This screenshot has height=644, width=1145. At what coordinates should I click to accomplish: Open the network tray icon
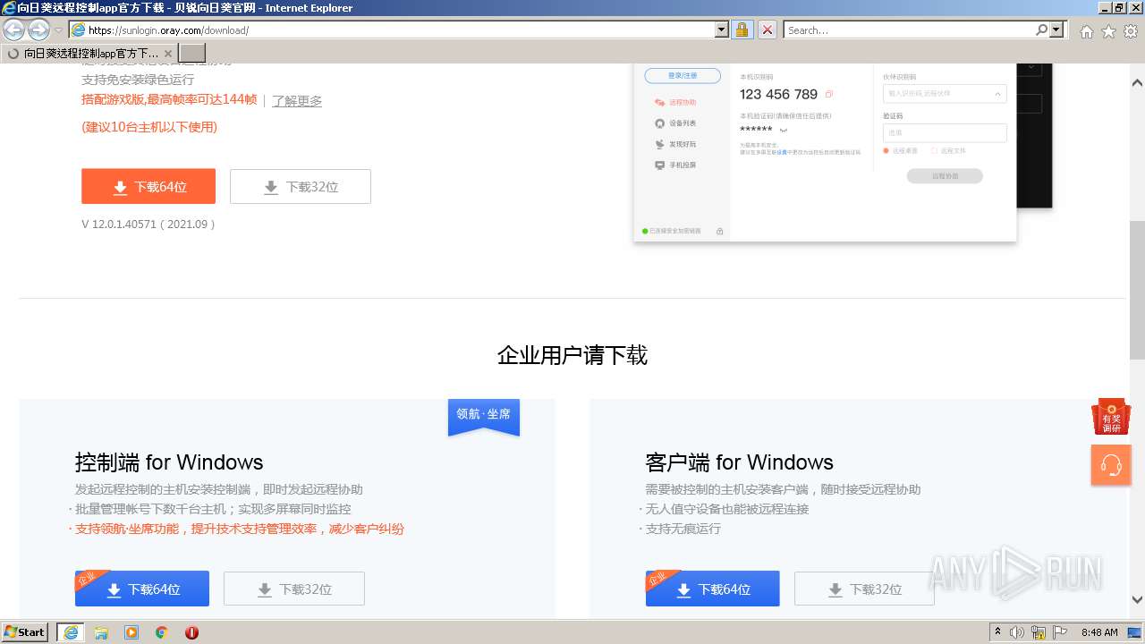tap(1038, 632)
